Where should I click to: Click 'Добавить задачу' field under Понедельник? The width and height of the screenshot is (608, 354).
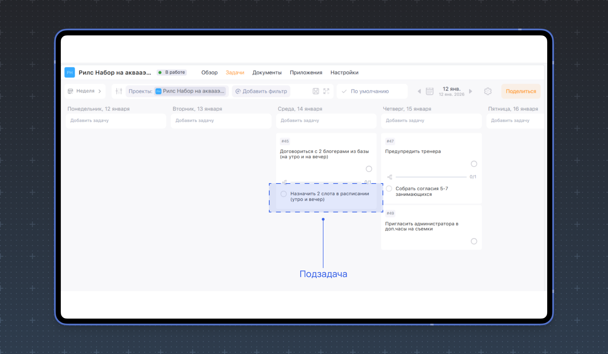(116, 121)
